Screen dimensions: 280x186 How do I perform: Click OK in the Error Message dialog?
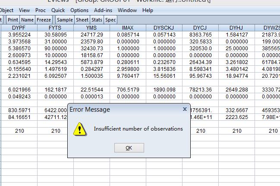[x=129, y=148]
